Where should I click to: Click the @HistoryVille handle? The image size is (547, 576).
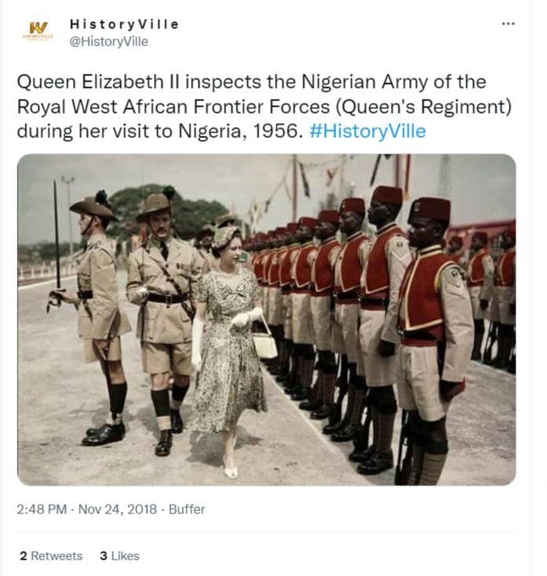(x=109, y=42)
